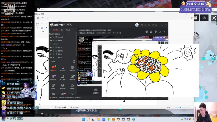Image resolution: width=217 pixels, height=122 pixels.
Task: Toggle visibility eye of 个人信息 source
Action: [51, 37]
